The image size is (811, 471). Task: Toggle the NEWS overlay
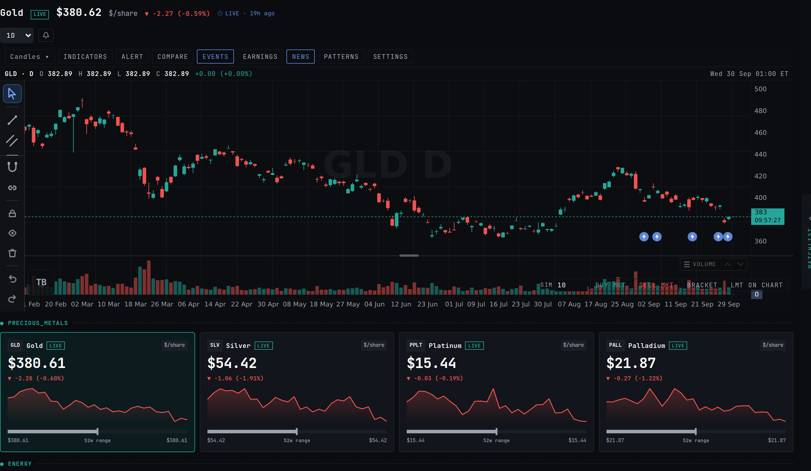[301, 57]
